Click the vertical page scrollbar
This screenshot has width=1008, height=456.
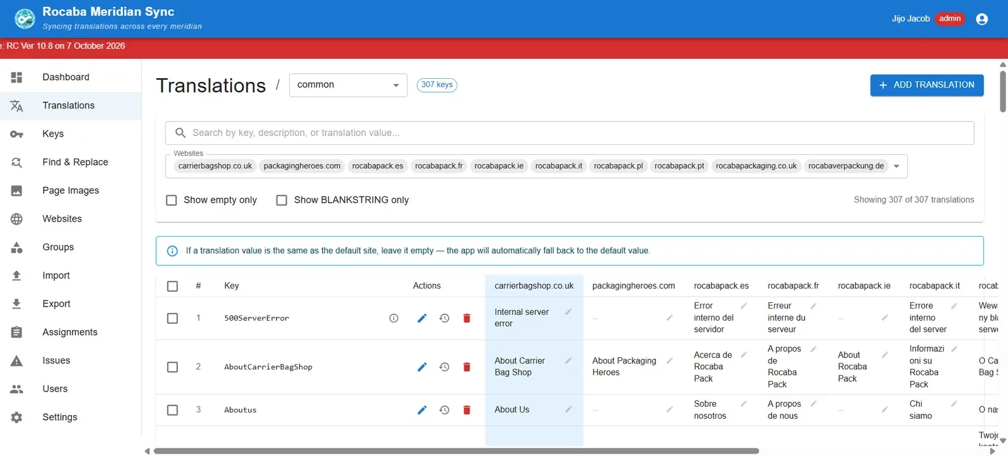click(1003, 93)
